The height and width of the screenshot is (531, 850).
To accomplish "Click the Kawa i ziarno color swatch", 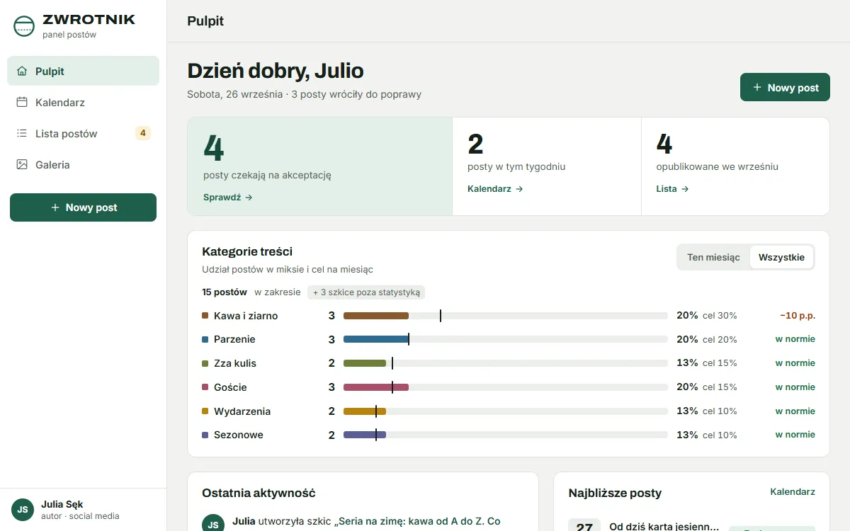I will pos(205,316).
